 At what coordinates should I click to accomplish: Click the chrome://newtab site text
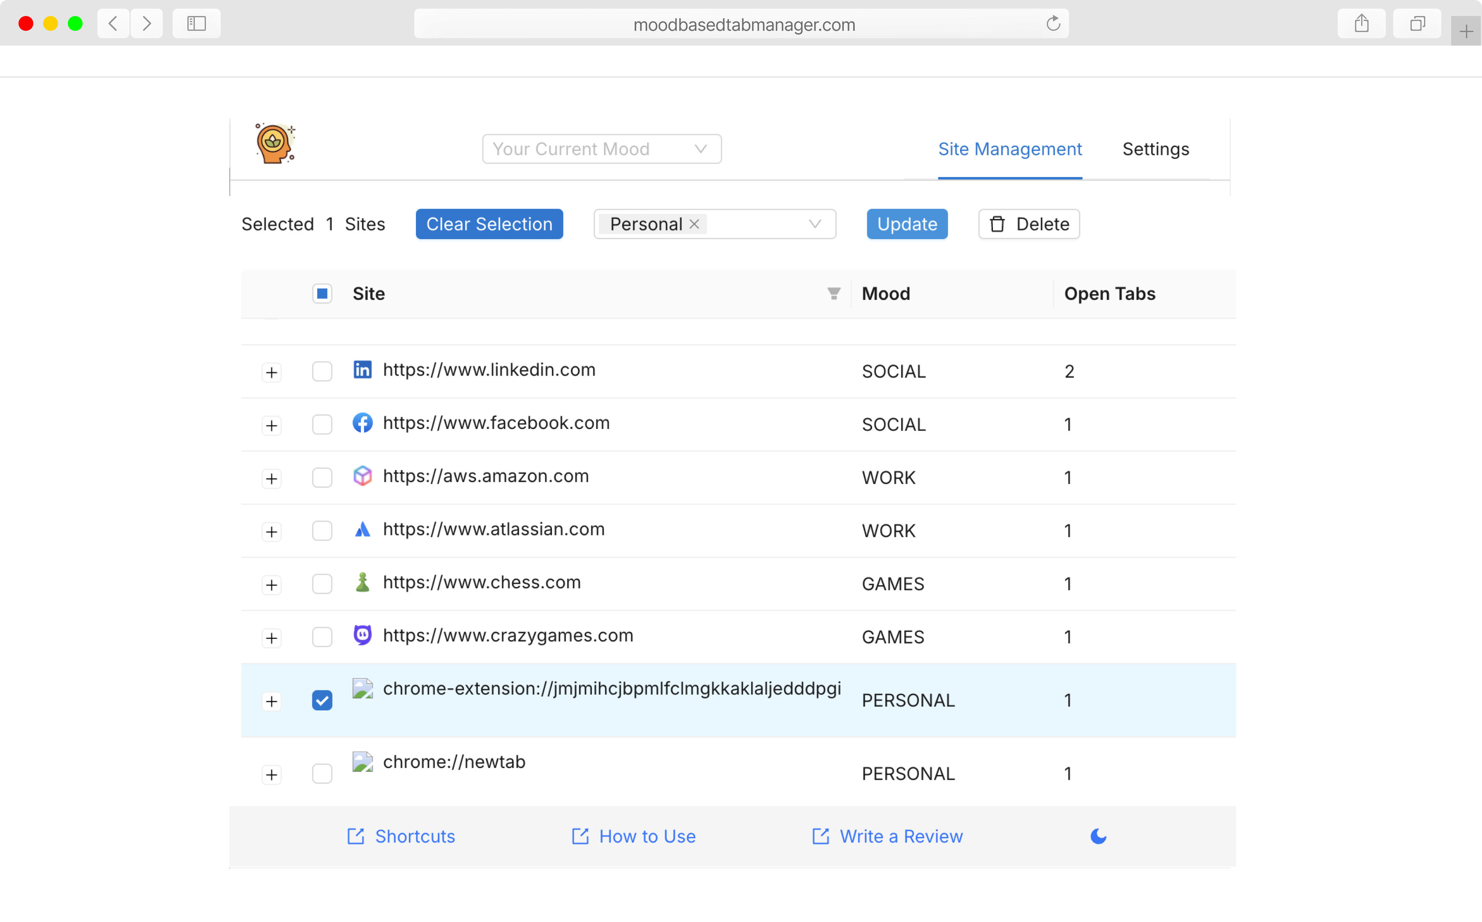click(x=454, y=762)
